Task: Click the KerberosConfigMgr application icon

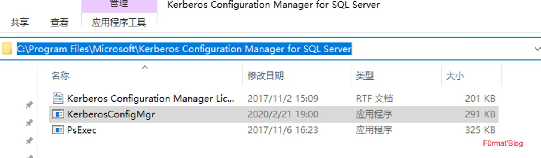Action: point(58,114)
